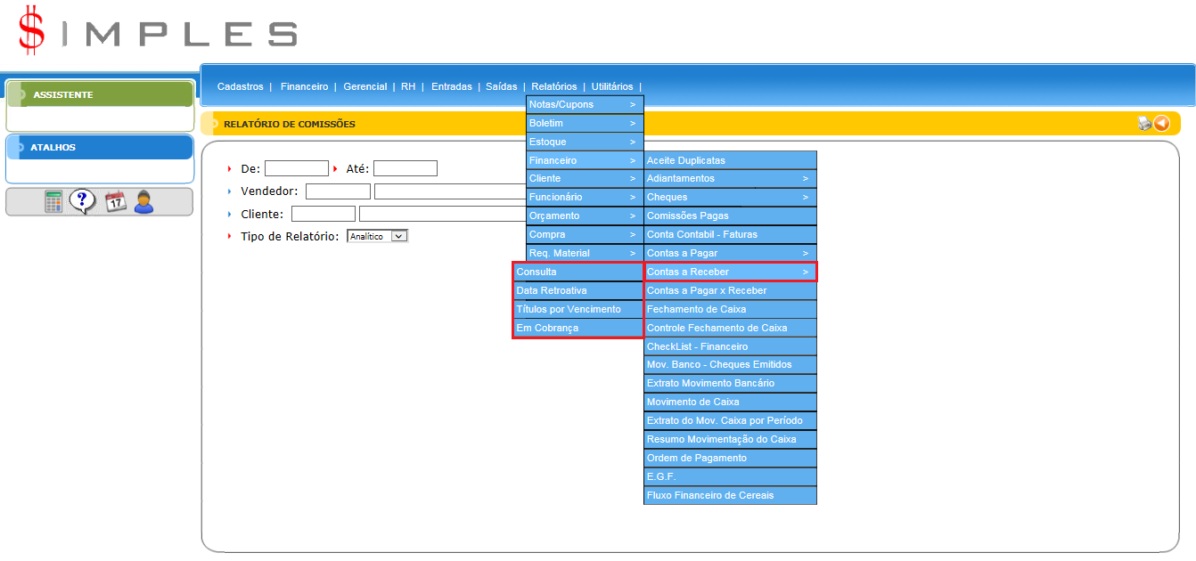Image resolution: width=1196 pixels, height=561 pixels.
Task: Click the help question mark icon
Action: 83,202
